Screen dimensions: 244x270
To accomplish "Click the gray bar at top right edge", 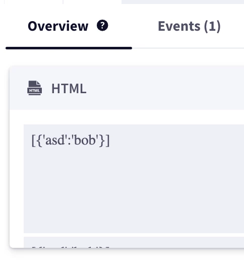I will (182, 2).
